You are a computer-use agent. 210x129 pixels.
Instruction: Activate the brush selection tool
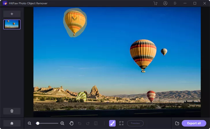(x=112, y=123)
